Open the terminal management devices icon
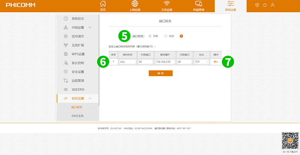The height and width of the screenshot is (155, 300). pyautogui.click(x=199, y=4)
